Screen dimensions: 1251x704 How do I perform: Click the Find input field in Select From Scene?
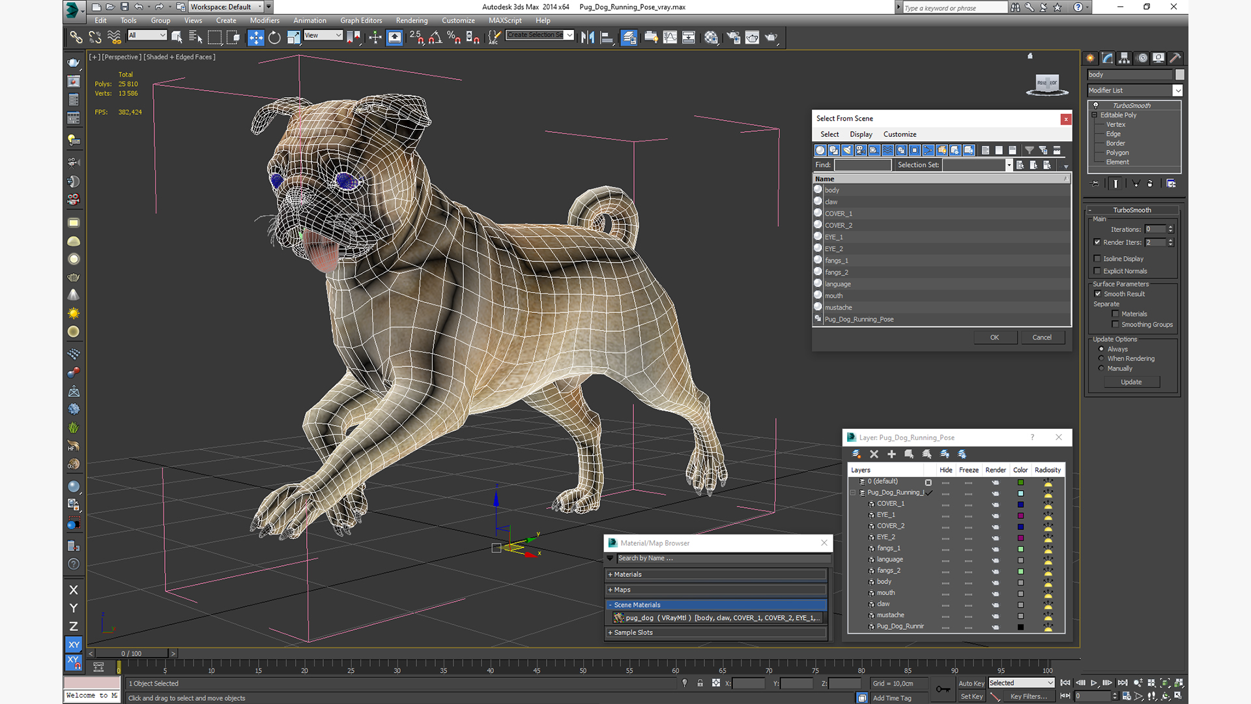[863, 165]
